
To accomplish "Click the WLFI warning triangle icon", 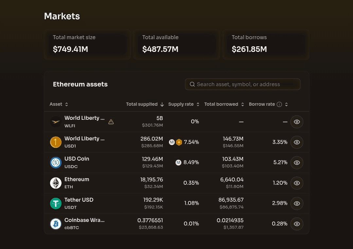I will pos(111,122).
